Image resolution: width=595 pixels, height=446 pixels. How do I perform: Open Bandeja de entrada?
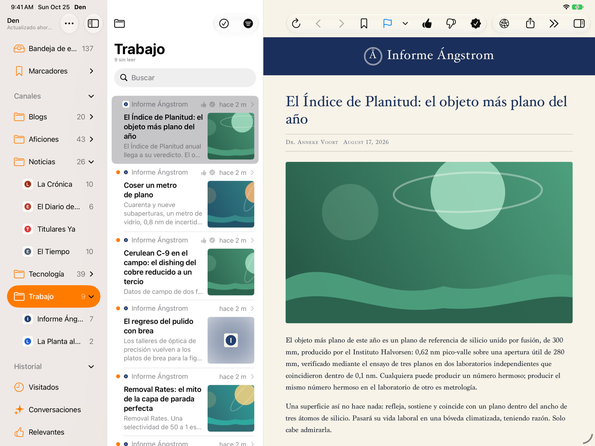tap(54, 48)
